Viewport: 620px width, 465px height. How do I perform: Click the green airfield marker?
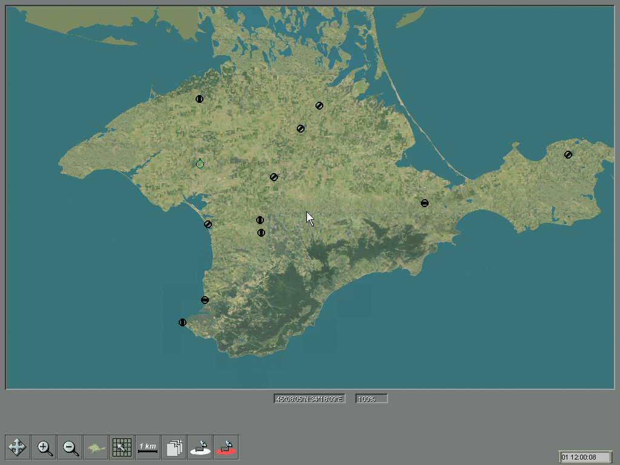pyautogui.click(x=200, y=164)
